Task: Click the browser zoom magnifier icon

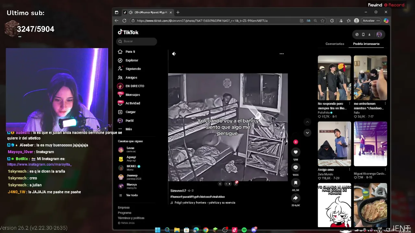Action: point(315,21)
